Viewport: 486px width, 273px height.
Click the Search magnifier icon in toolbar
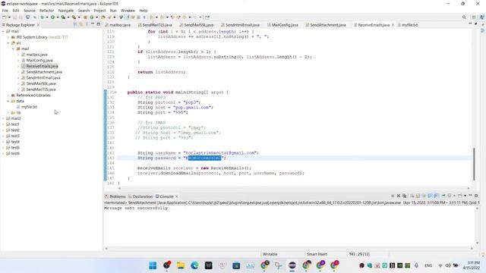pos(464,17)
